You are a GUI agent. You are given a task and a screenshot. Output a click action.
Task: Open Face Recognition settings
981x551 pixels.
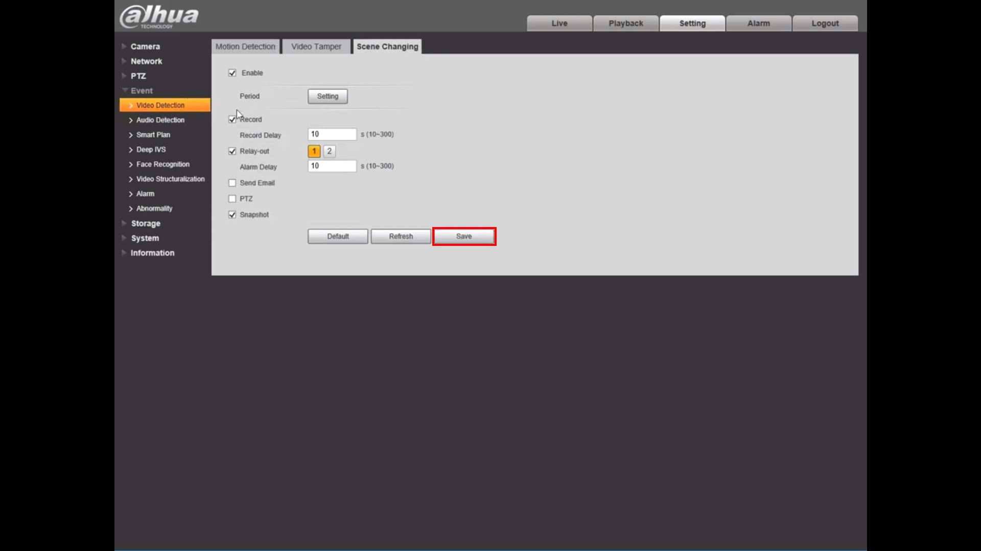tap(162, 164)
